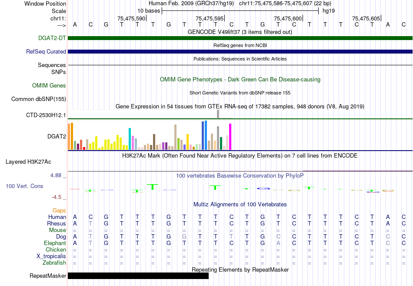Image resolution: width=413 pixels, height=286 pixels.
Task: Click the CTD-2530H12.1 GTEx label
Action: pos(46,115)
